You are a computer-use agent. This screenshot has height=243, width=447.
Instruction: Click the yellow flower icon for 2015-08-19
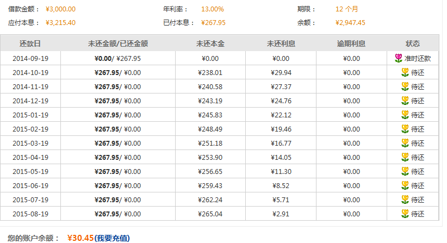click(x=405, y=214)
